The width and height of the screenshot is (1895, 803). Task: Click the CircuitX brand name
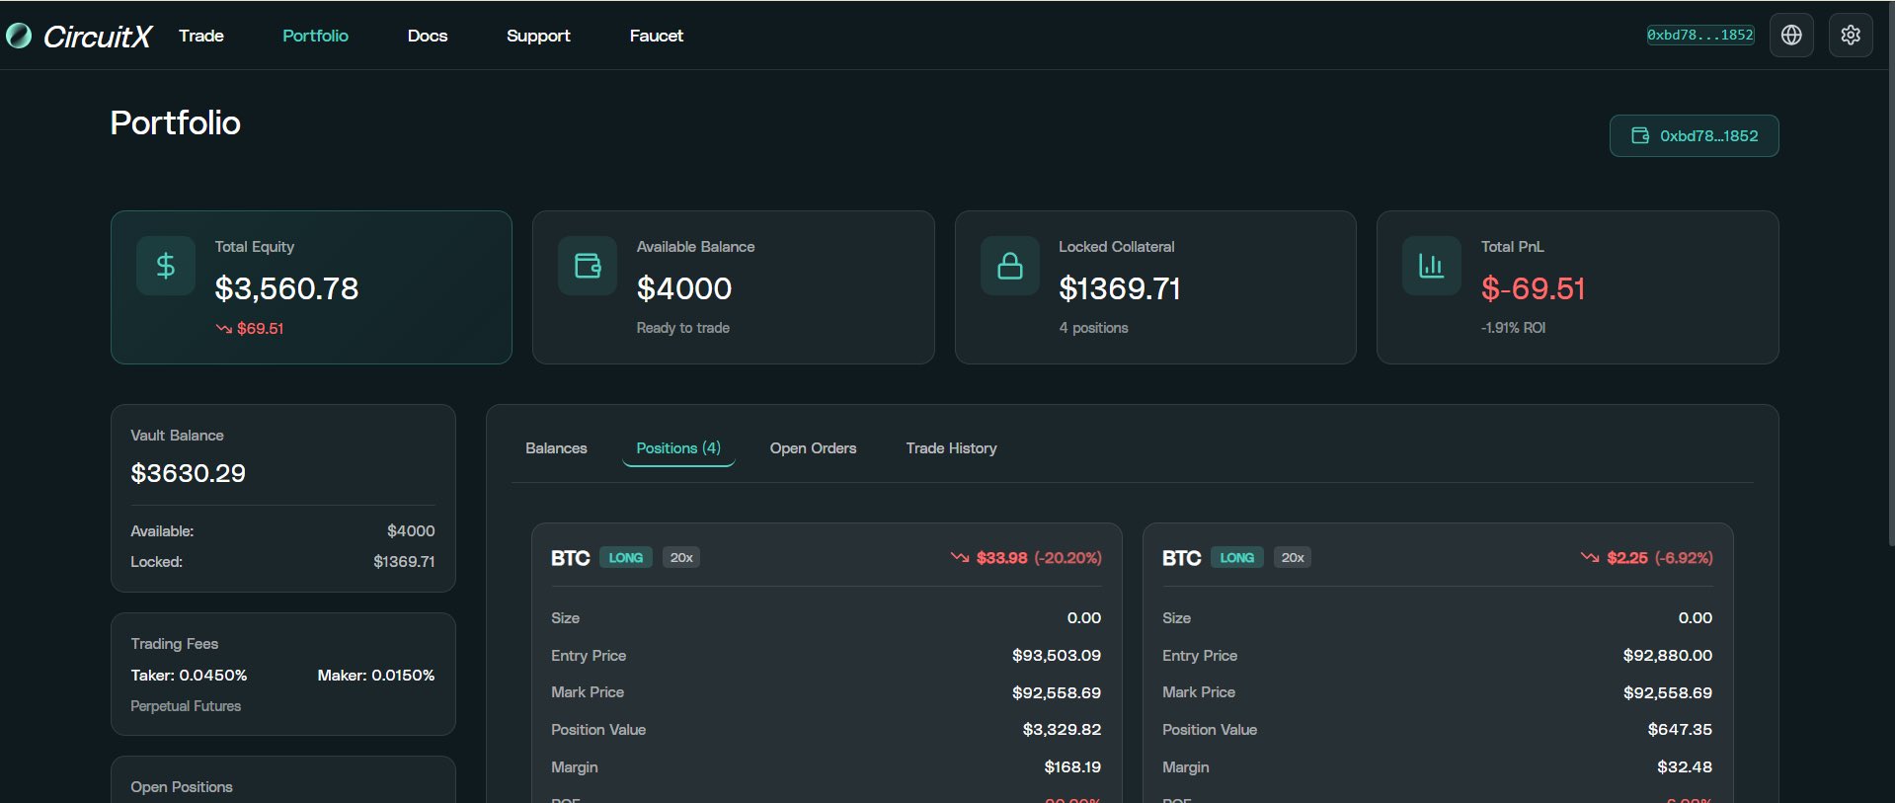click(x=98, y=37)
